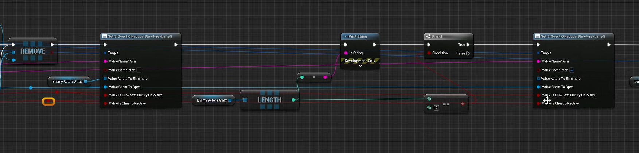Screen dimensions: 639x153
Task: Click the LENGTH node's green output pin
Action: tap(293, 100)
